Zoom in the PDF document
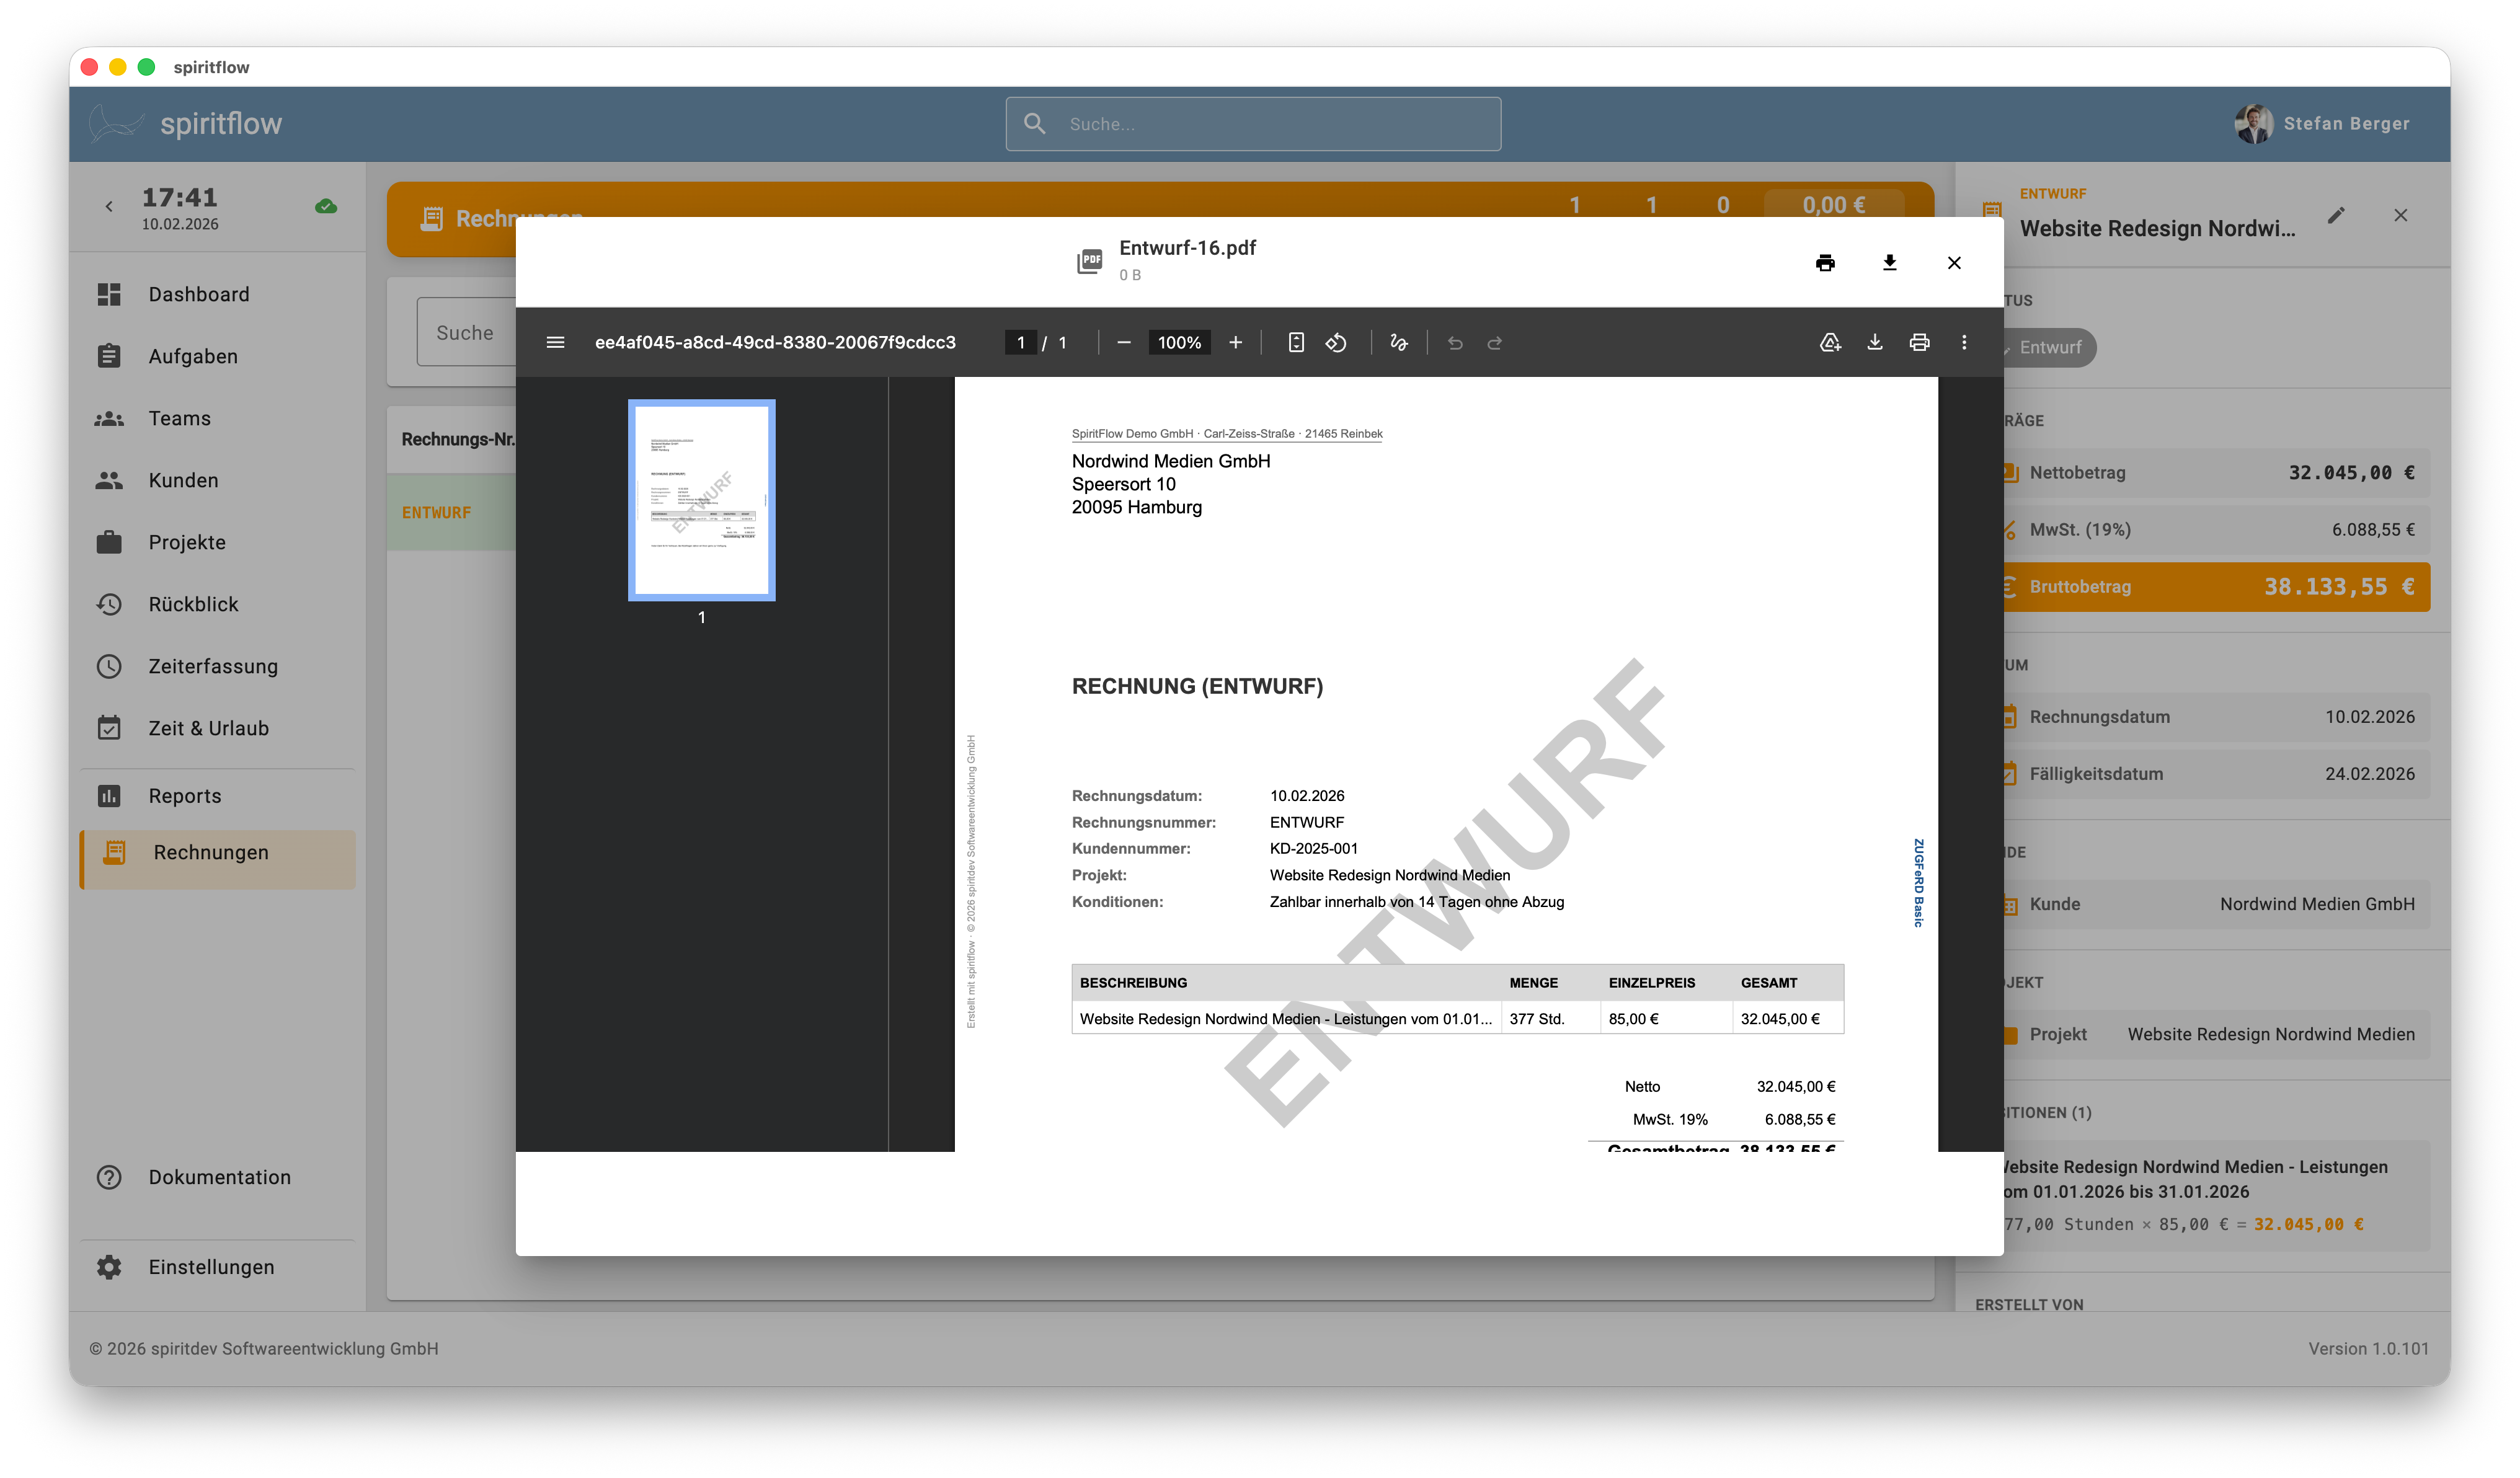Viewport: 2520px width, 1478px height. click(1235, 342)
